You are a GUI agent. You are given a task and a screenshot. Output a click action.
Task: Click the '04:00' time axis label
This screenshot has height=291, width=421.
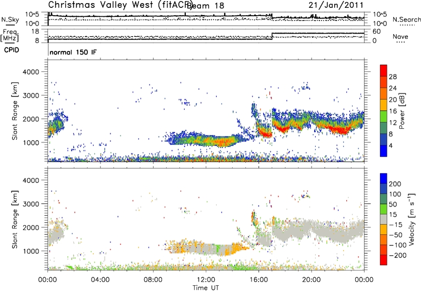click(101, 280)
